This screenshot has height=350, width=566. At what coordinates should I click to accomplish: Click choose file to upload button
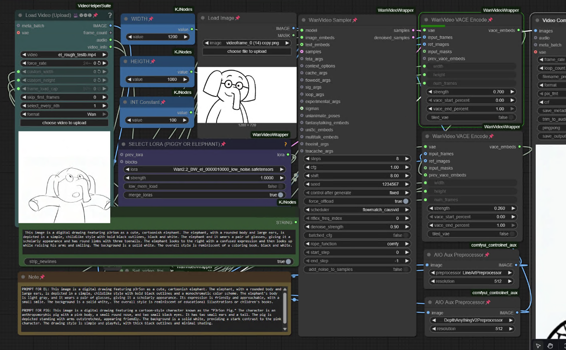tap(247, 51)
